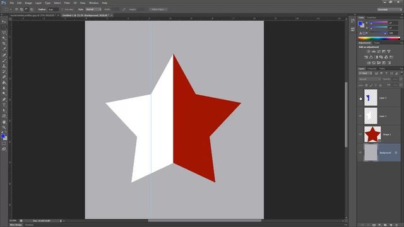Add a Hue/Saturation adjustment
The image size is (404, 227).
(x=366, y=57)
